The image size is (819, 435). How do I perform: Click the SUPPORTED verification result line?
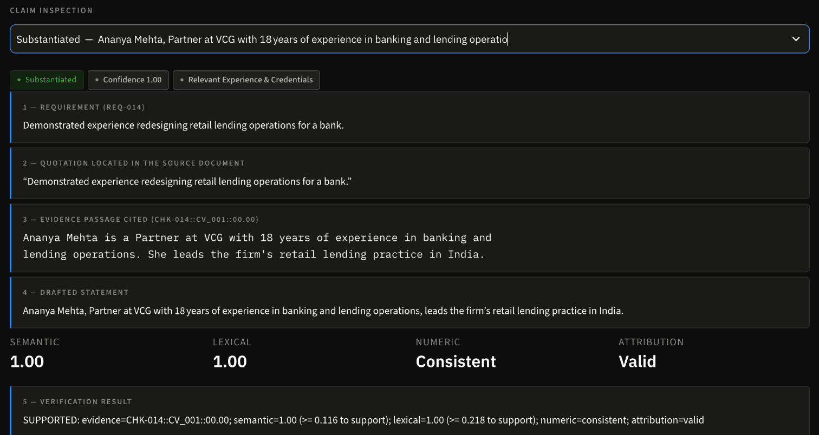click(x=363, y=420)
